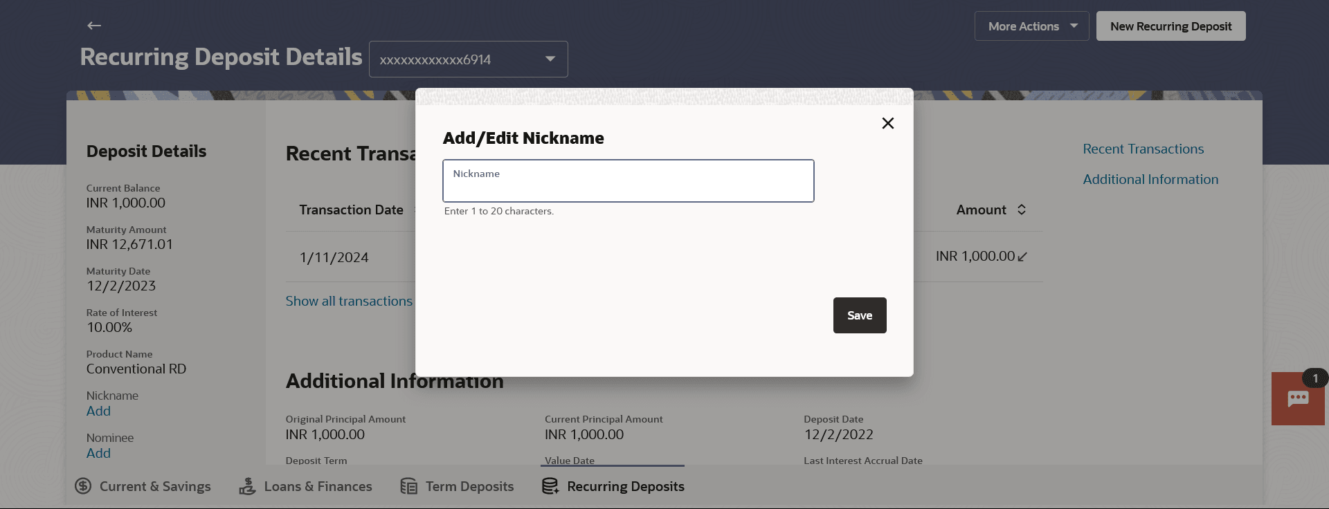Click the Conventional RD product name
Viewport: 1329px width, 509px height.
136,369
